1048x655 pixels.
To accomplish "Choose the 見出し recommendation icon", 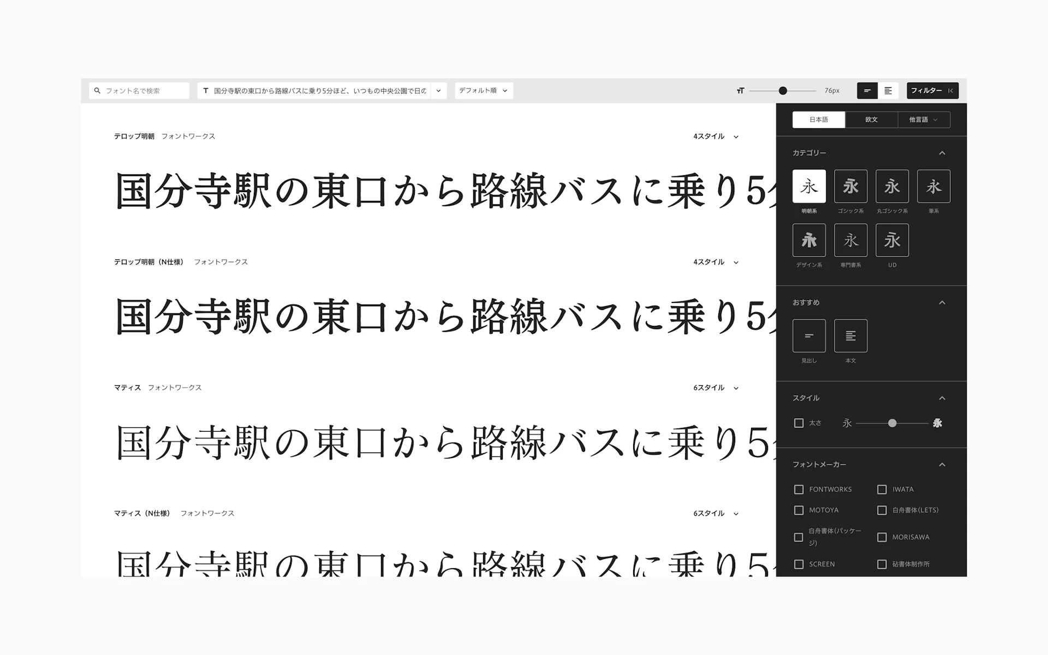I will point(809,336).
